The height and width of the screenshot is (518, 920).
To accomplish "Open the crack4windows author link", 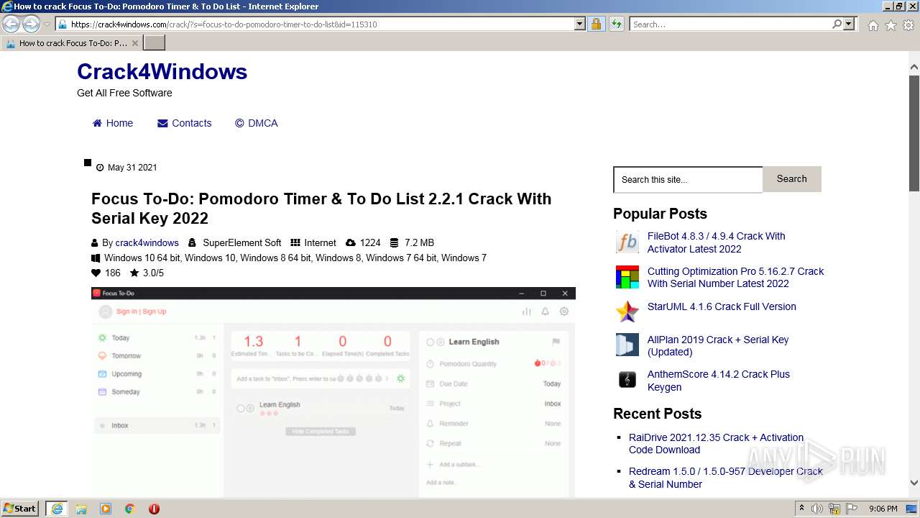I will pyautogui.click(x=147, y=242).
